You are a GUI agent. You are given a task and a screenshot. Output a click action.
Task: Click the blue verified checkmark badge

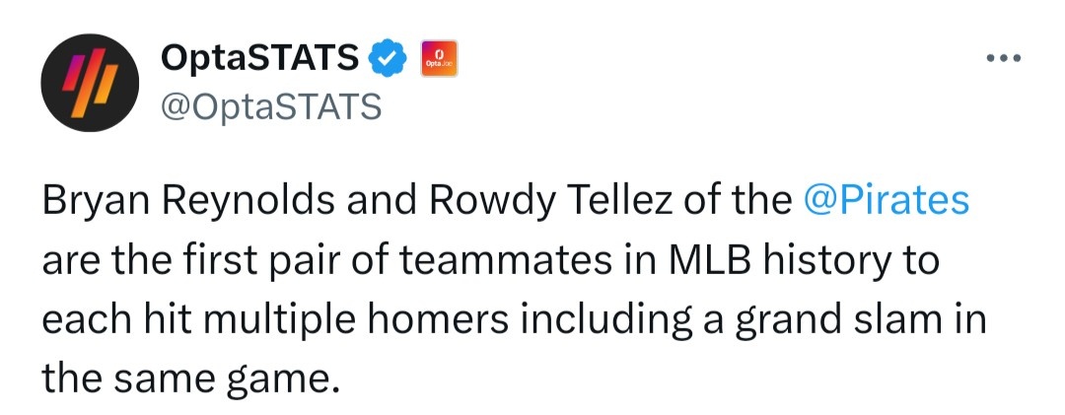(x=388, y=60)
